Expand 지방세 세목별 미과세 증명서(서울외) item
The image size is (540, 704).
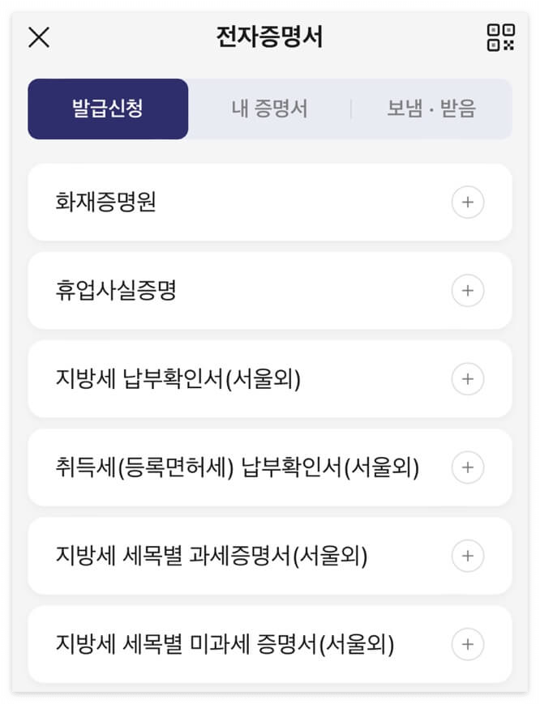click(468, 645)
